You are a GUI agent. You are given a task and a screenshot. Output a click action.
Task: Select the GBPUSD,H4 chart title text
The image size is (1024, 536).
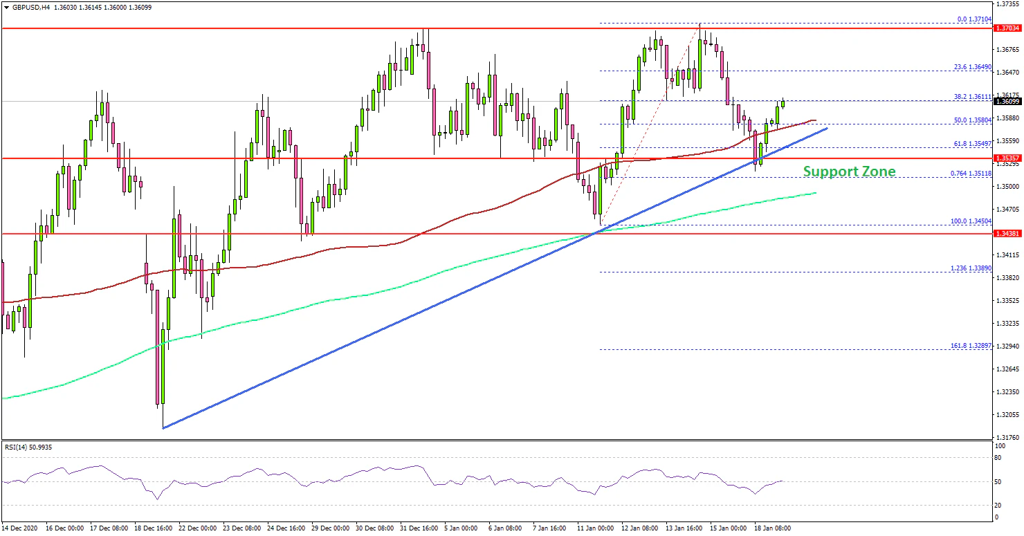tap(33, 7)
